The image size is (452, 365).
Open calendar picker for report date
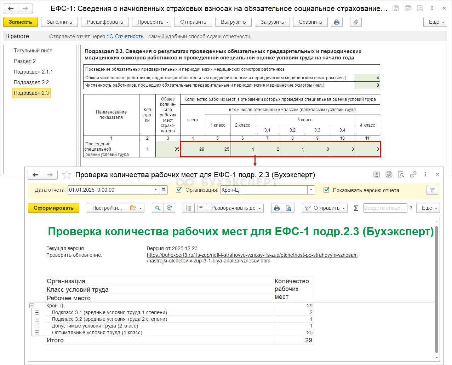pos(164,190)
